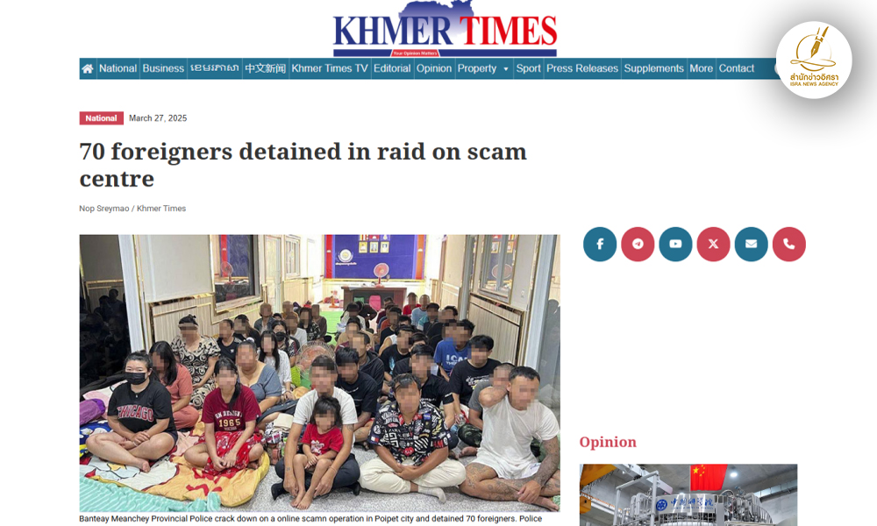Go to the home icon in navbar
Screen dimensions: 877x526
[88, 68]
